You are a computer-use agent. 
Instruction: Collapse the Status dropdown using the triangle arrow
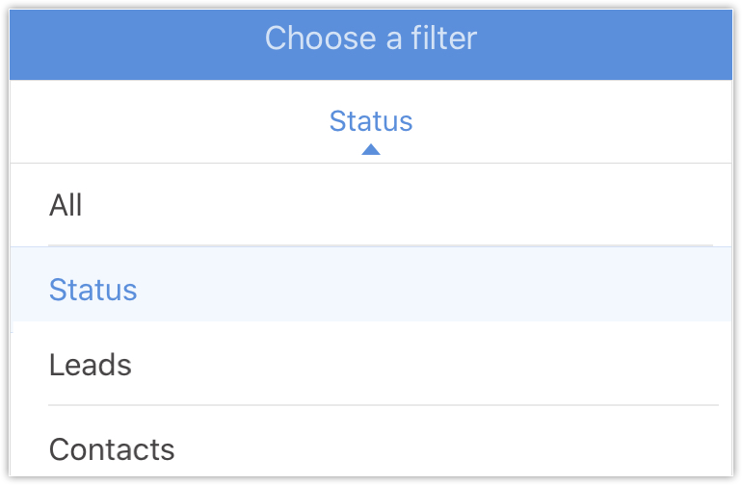point(371,149)
